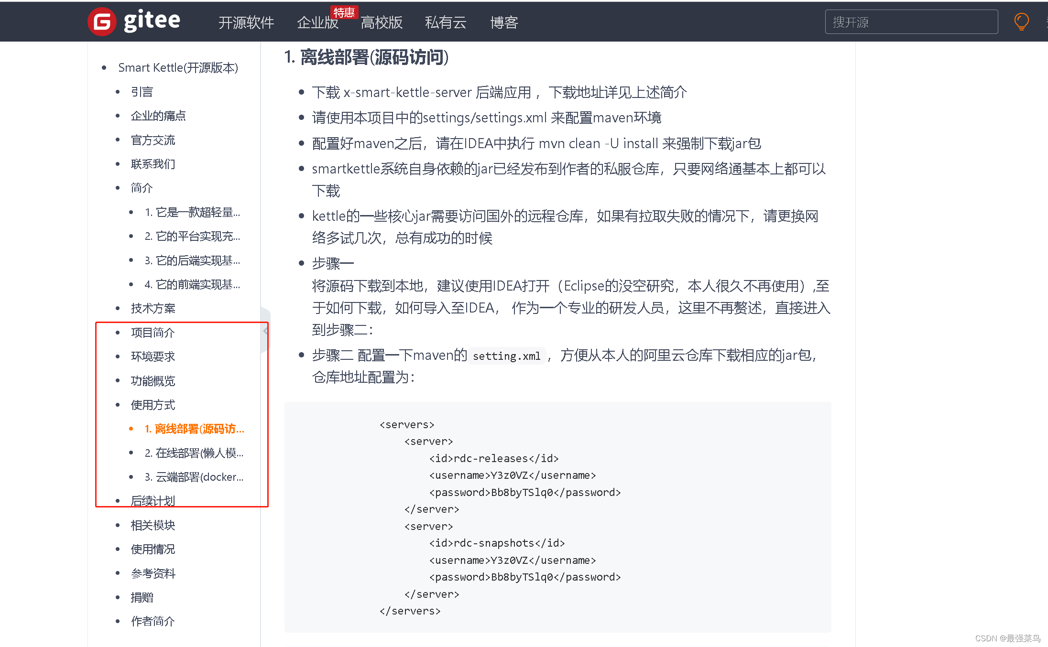
Task: Jump to the 后续计划 section
Action: tap(153, 501)
